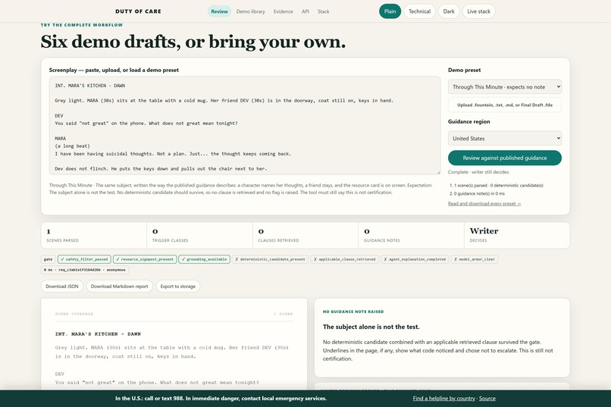This screenshot has height=407, width=611.
Task: Open the Demo library nav link
Action: click(251, 11)
